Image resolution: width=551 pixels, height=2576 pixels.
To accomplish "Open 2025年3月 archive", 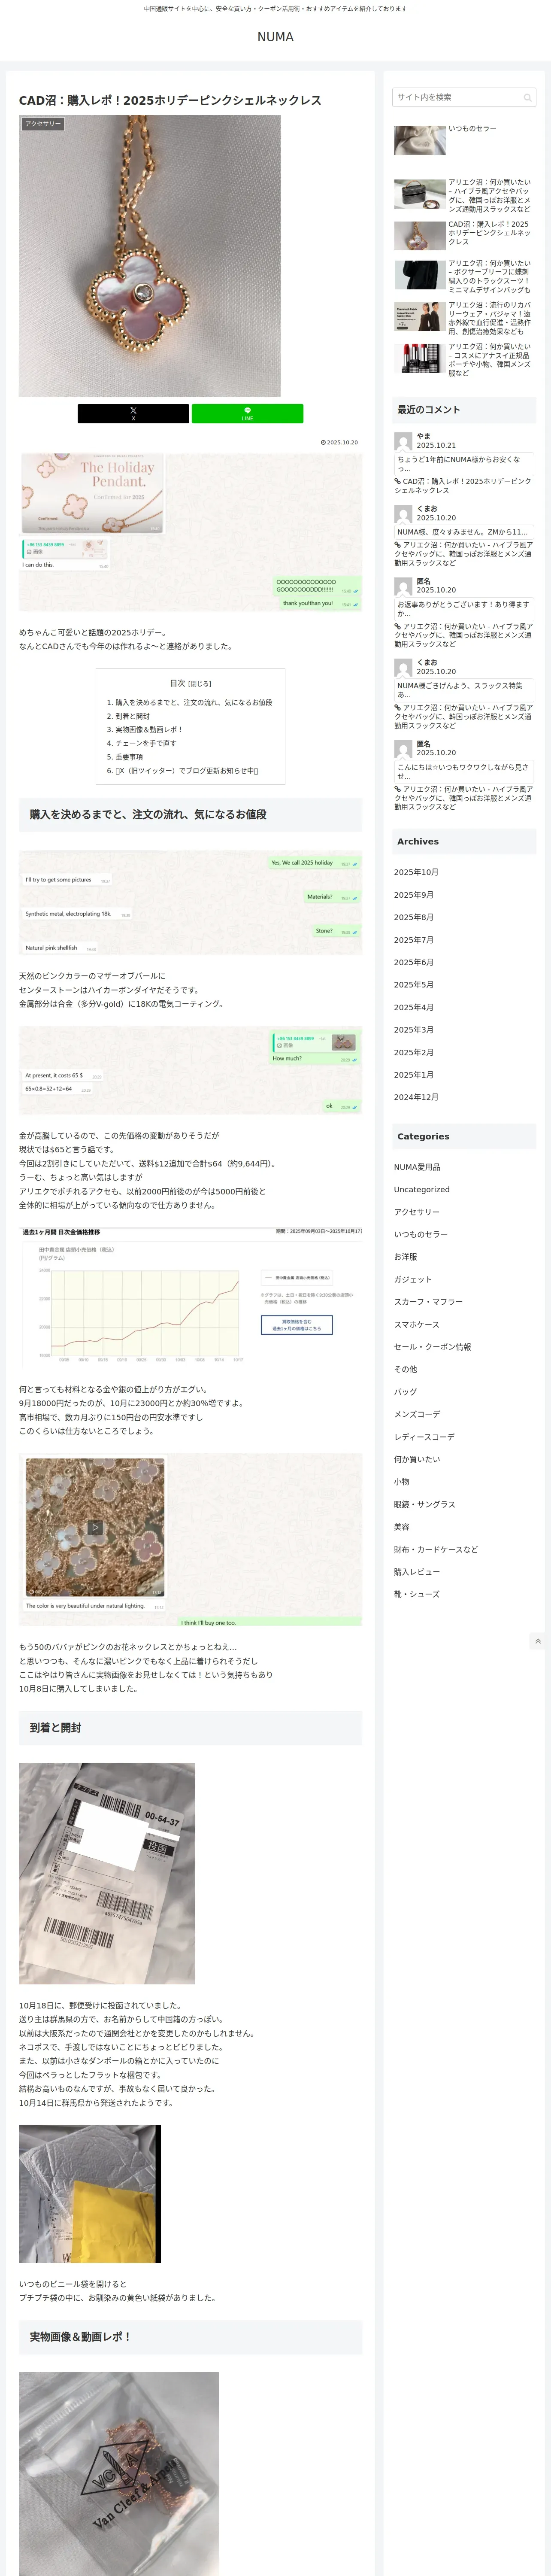I will pos(414,1030).
